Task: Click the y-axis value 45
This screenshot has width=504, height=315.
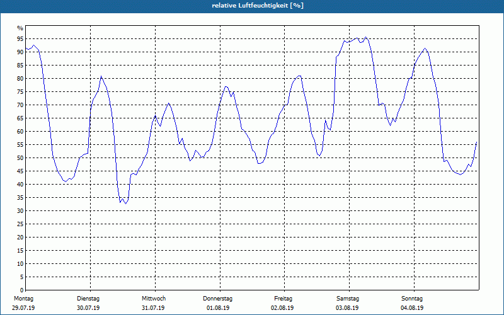Action: (20, 171)
